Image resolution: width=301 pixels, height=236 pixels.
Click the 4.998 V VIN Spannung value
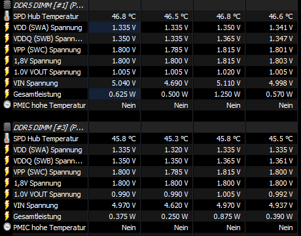click(281, 83)
